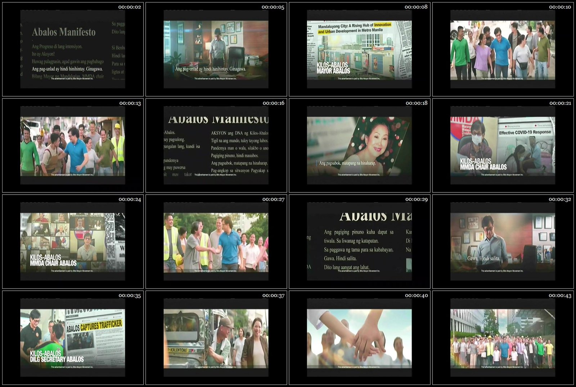
Task: Open the 00:00:37 jeepney frame
Action: point(216,338)
